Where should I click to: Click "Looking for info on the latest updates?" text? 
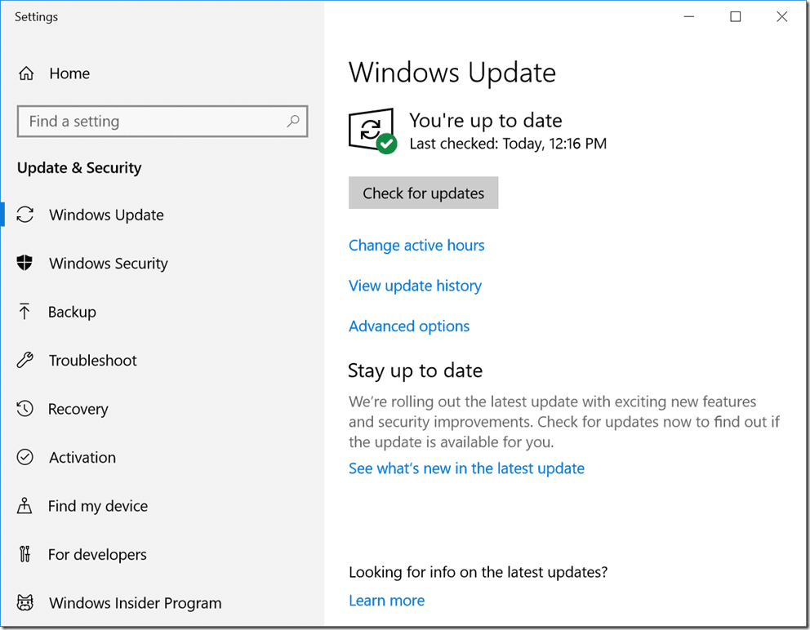(478, 572)
